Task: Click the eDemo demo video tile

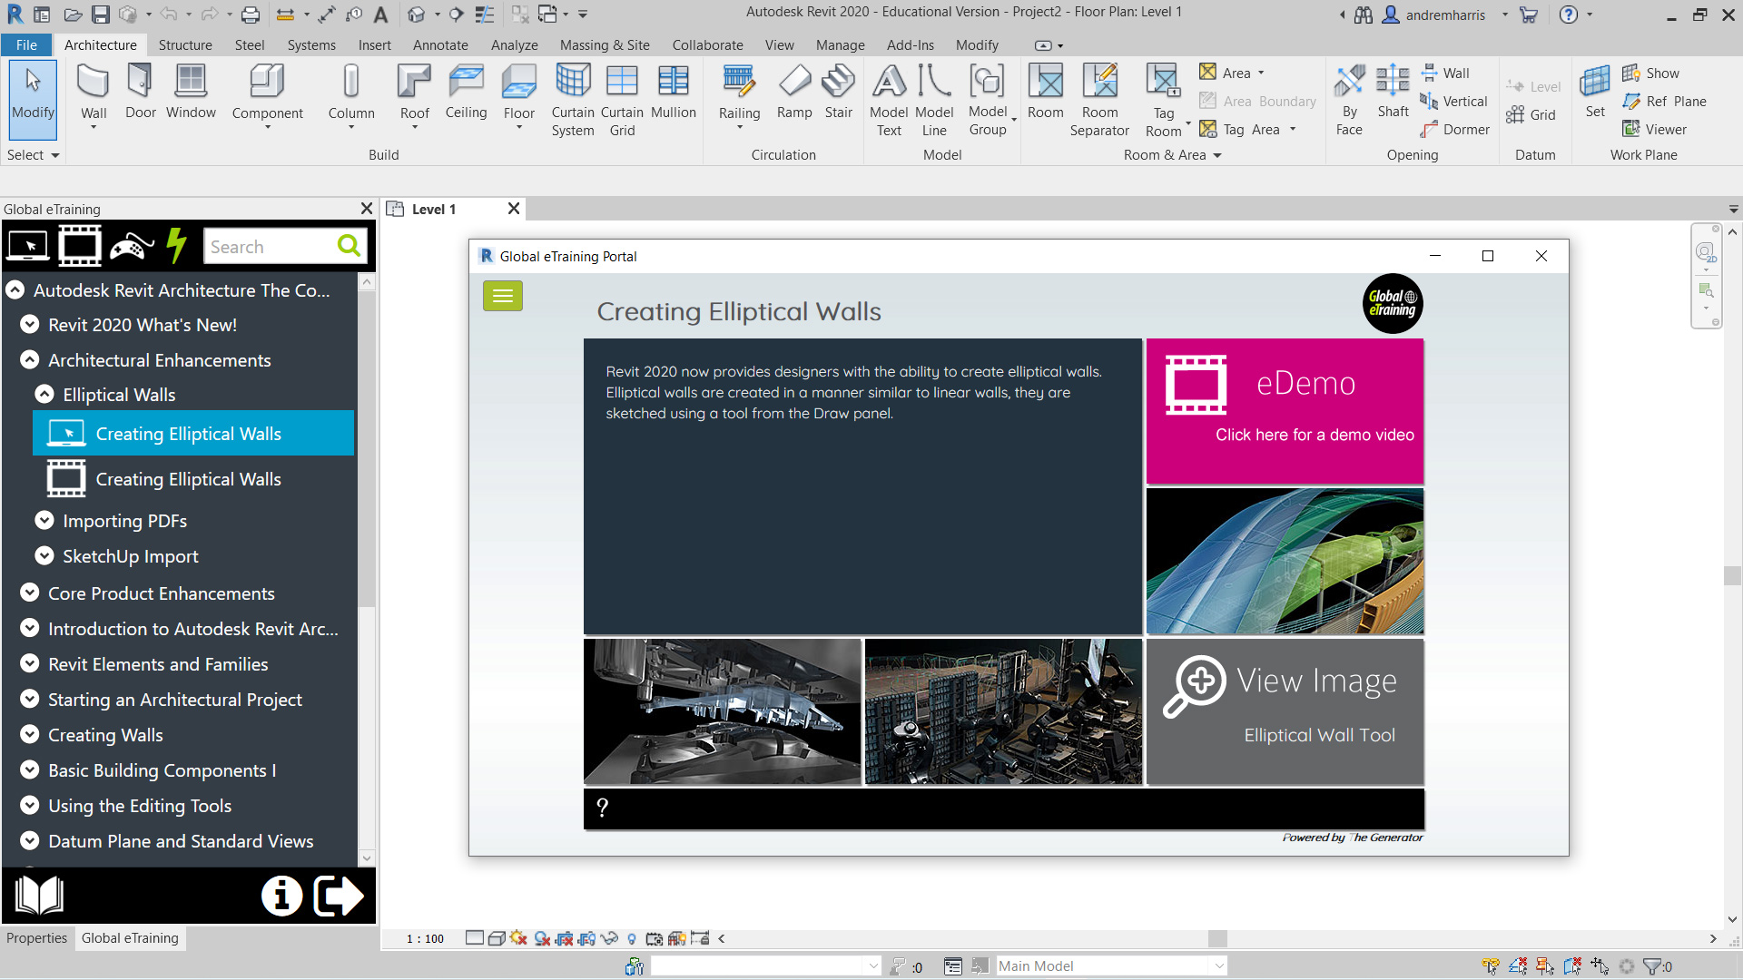Action: click(1285, 411)
